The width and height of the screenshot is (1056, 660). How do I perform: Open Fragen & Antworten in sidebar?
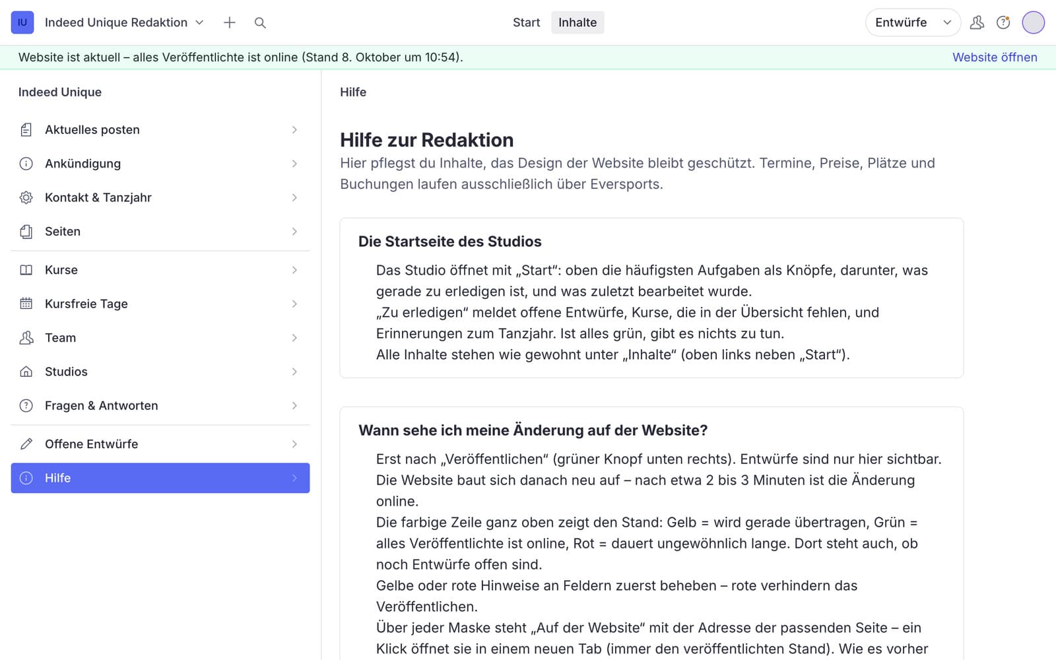(x=160, y=406)
